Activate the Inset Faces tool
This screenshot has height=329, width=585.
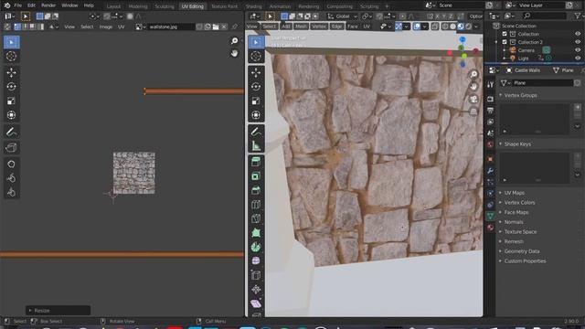256,176
